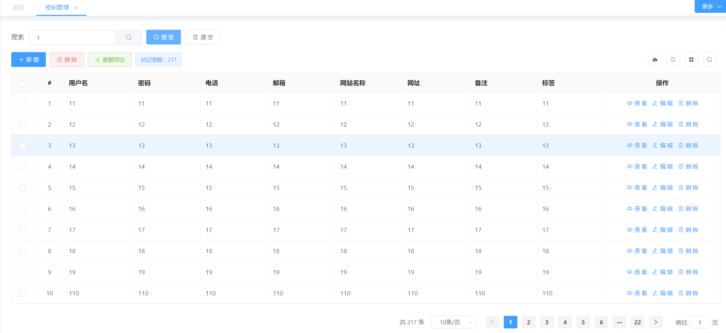Delete the row 10 record

pos(688,293)
